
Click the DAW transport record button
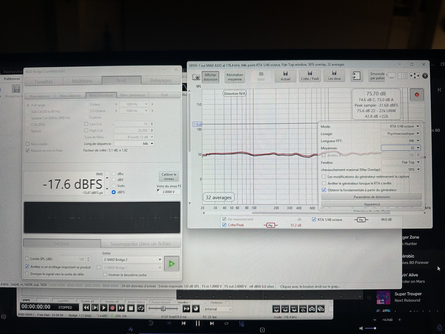pos(112,308)
